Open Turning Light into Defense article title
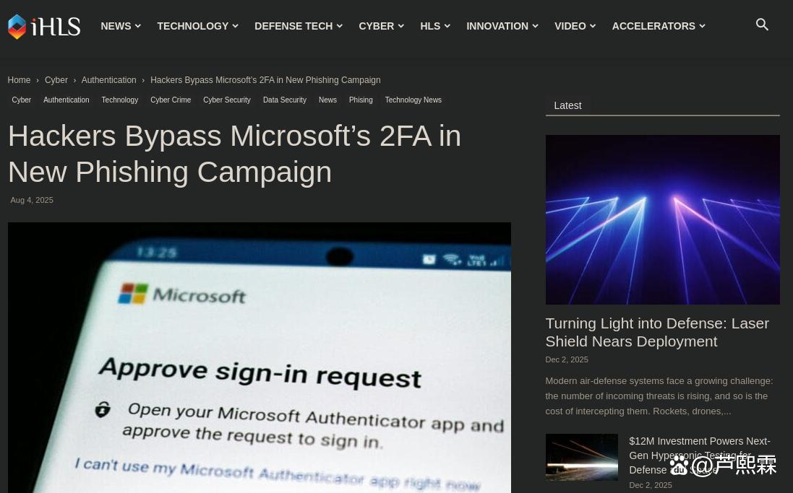The height and width of the screenshot is (493, 793). (657, 332)
